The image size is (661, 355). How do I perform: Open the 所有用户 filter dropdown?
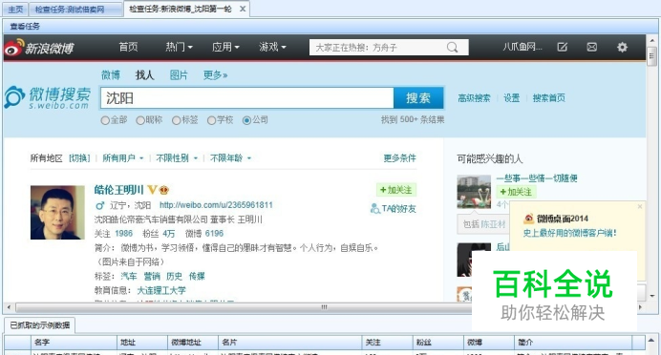[x=122, y=158]
